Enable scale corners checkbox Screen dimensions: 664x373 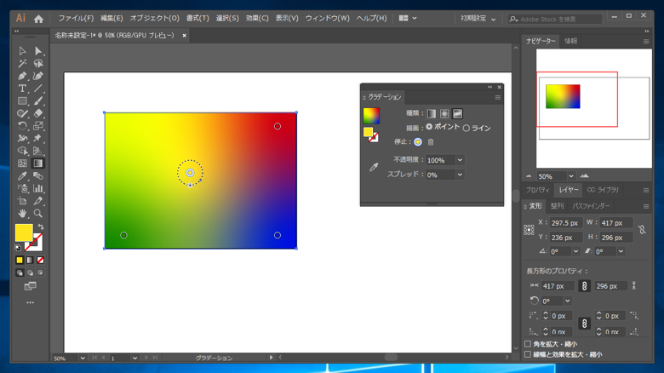528,344
